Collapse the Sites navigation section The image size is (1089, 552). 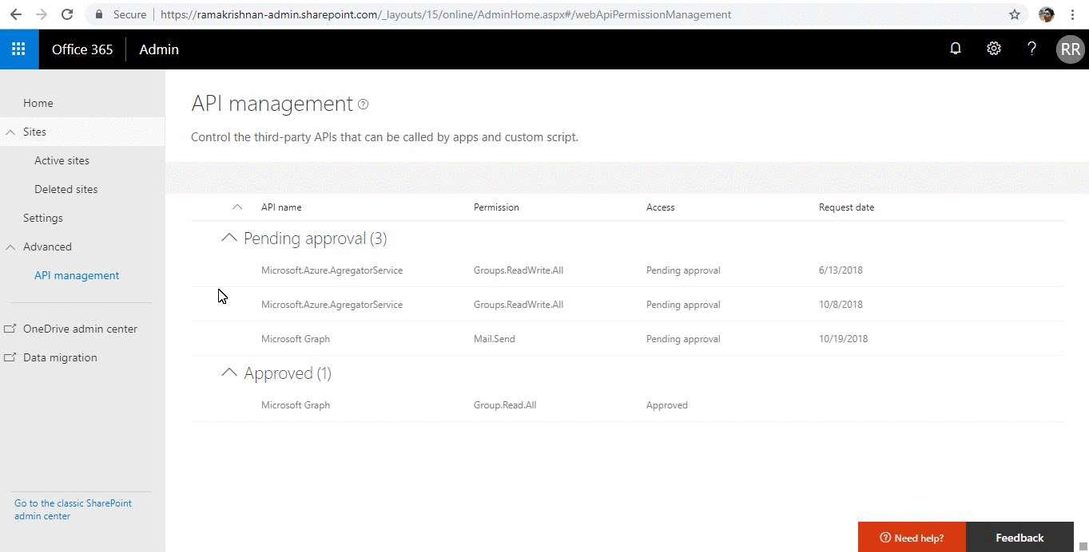[10, 132]
